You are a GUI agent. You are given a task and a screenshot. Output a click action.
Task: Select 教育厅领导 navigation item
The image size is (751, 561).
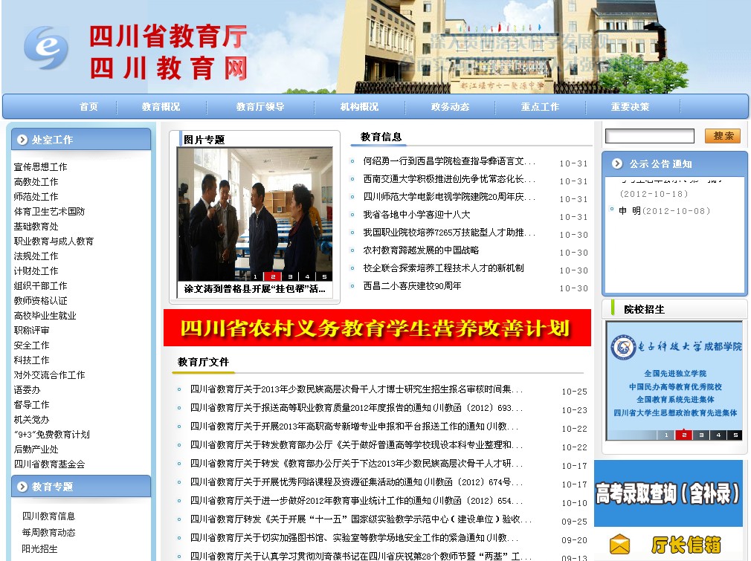pos(260,107)
